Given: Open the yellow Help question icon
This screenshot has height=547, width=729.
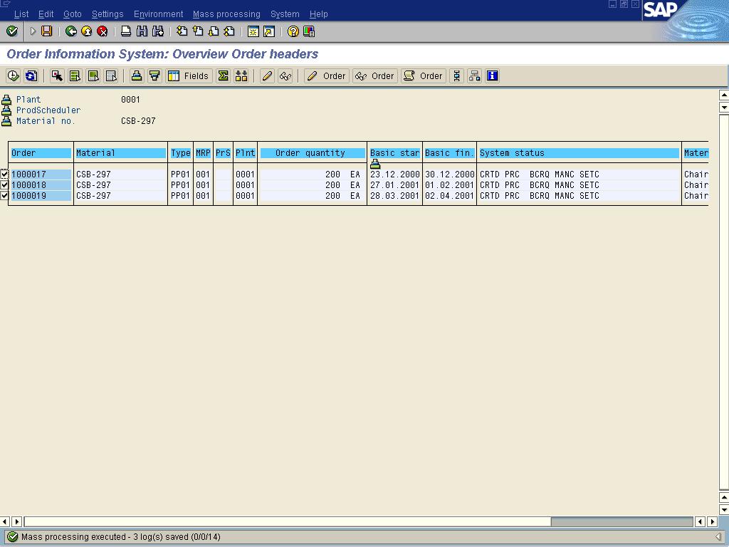Looking at the screenshot, I should coord(293,31).
